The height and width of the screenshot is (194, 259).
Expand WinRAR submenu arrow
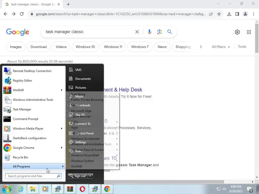(62, 90)
